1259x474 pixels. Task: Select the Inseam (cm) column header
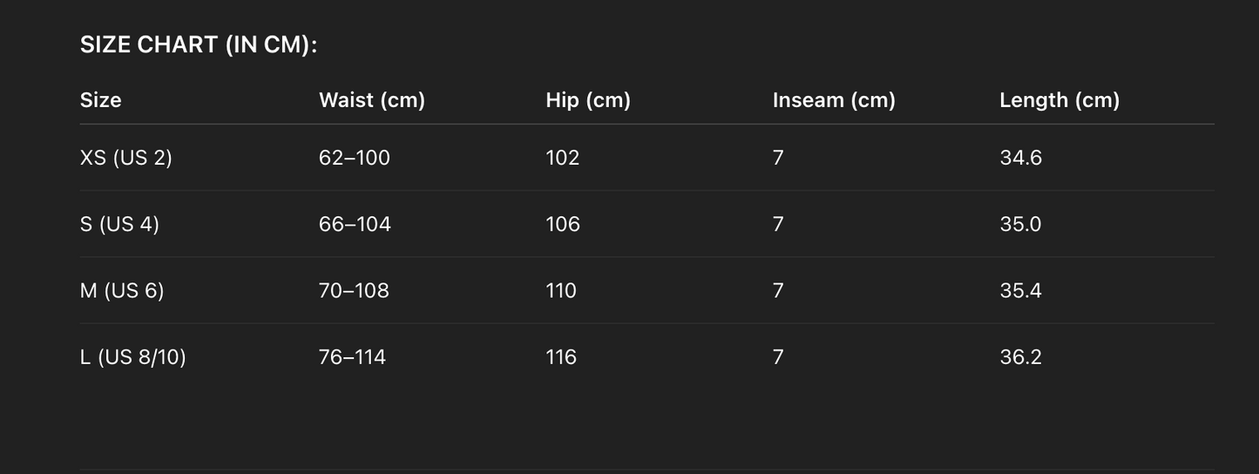[x=834, y=100]
